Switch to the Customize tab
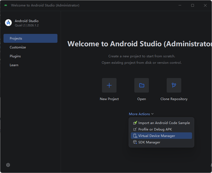212x173 pixels. point(30,47)
